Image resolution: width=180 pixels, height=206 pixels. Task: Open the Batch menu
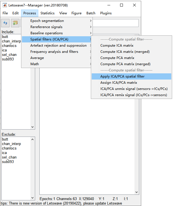[x=91, y=13]
